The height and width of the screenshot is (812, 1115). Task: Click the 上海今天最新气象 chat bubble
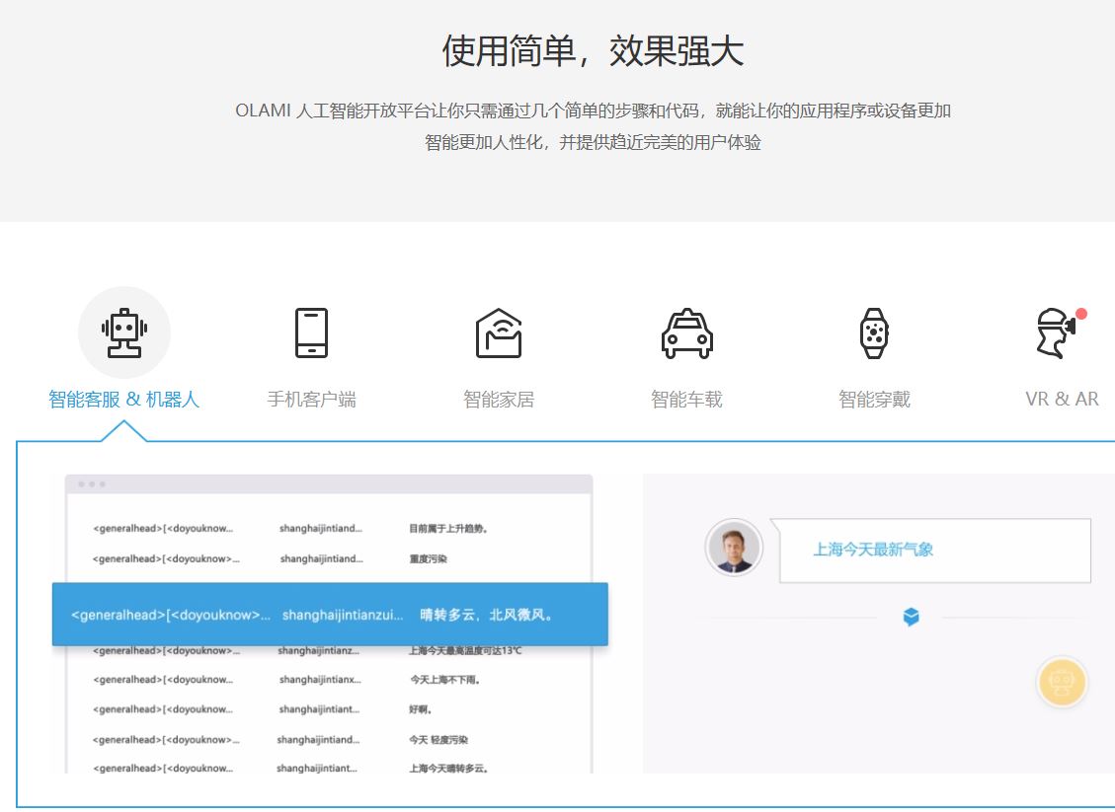pyautogui.click(x=934, y=550)
